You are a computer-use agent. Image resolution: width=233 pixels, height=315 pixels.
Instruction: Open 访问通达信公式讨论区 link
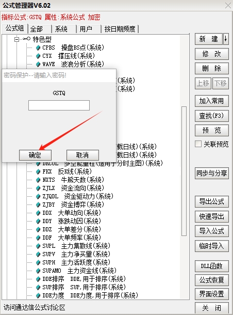tap(35, 307)
